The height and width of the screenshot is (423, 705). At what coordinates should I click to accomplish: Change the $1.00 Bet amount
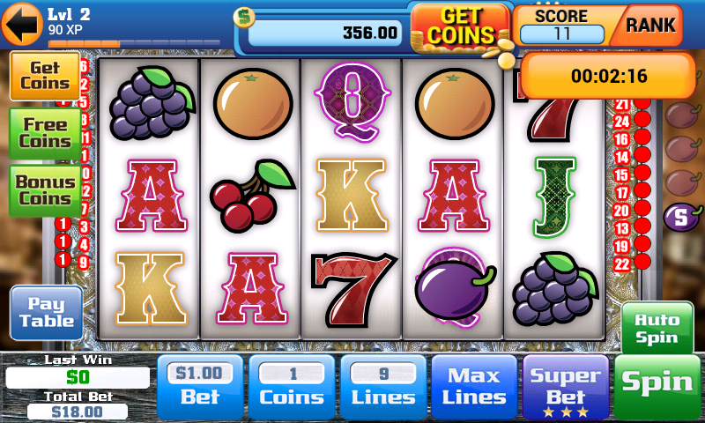[200, 387]
